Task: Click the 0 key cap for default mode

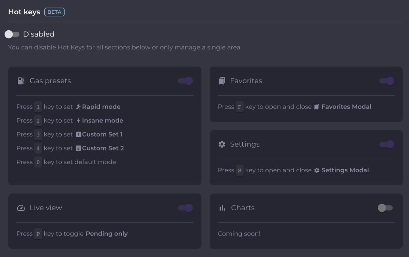Action: tap(38, 162)
